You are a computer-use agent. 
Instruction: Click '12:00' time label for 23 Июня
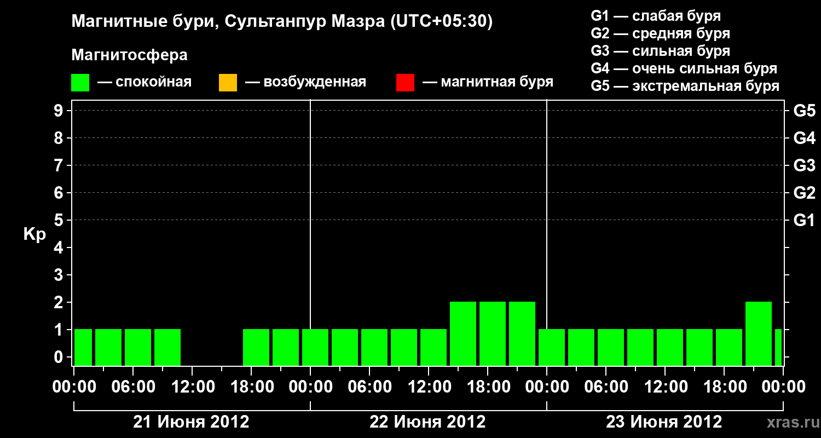pyautogui.click(x=665, y=387)
